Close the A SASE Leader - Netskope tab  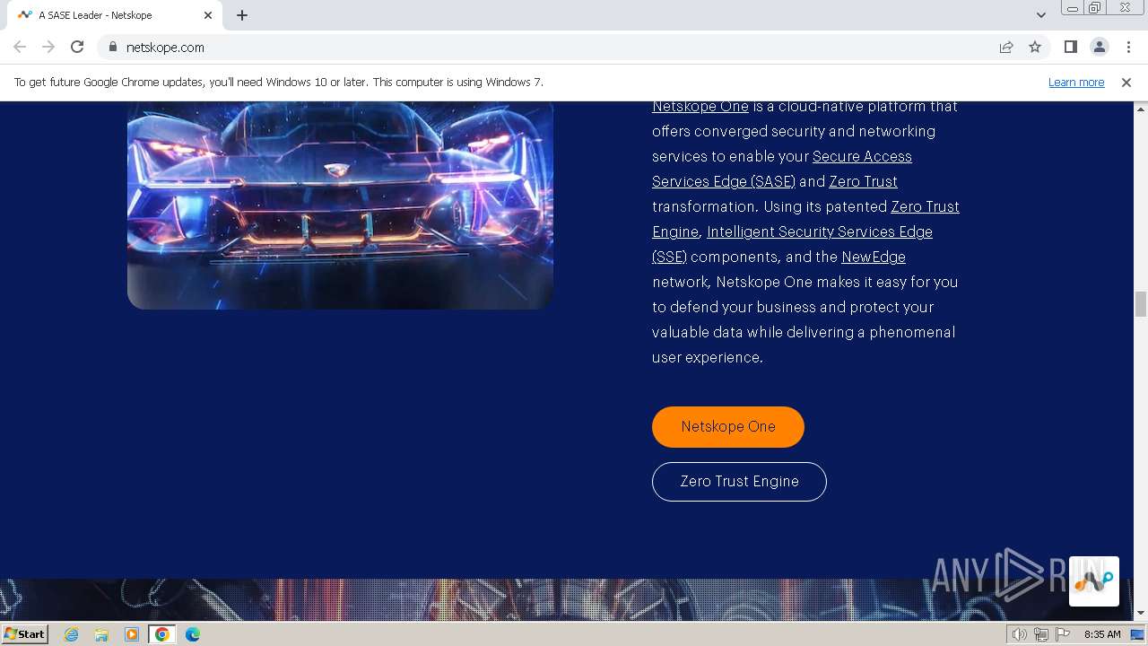click(208, 15)
